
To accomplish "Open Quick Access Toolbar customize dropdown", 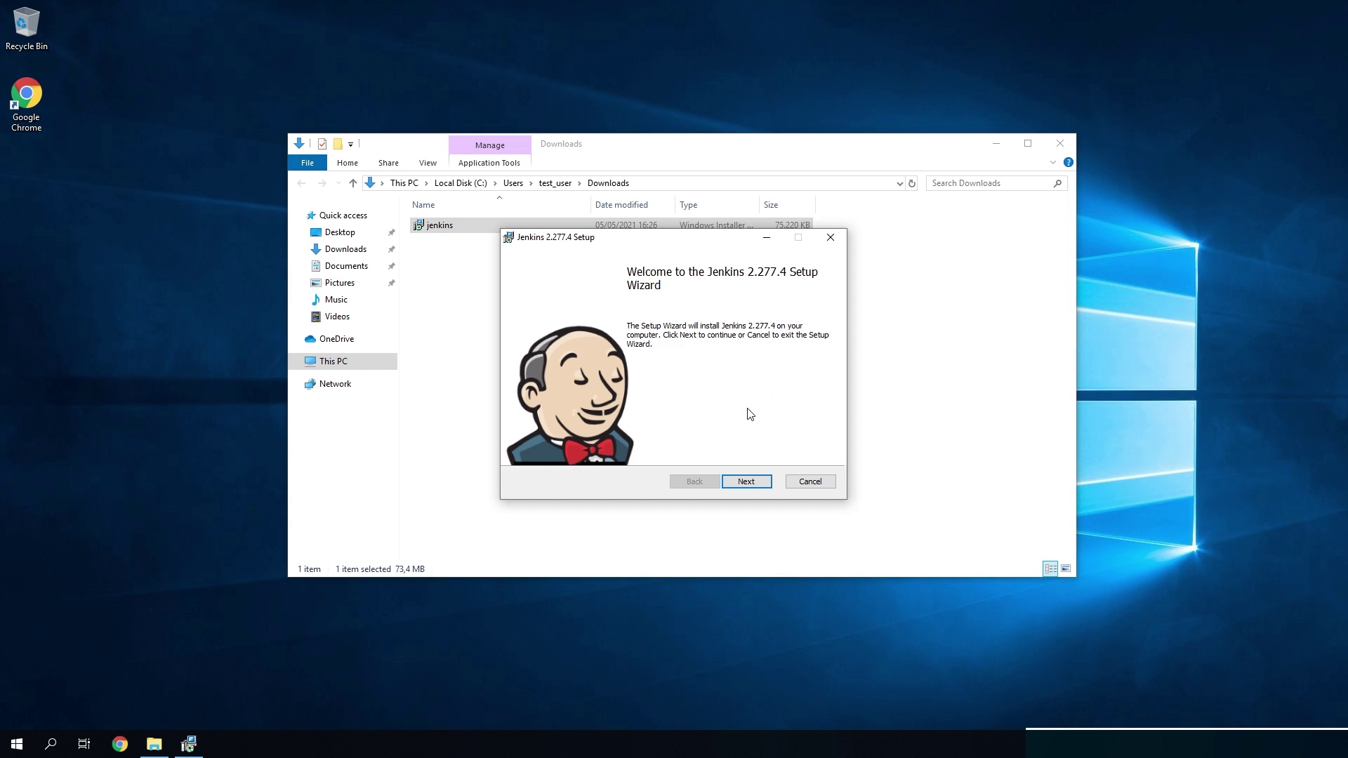I will (x=350, y=144).
